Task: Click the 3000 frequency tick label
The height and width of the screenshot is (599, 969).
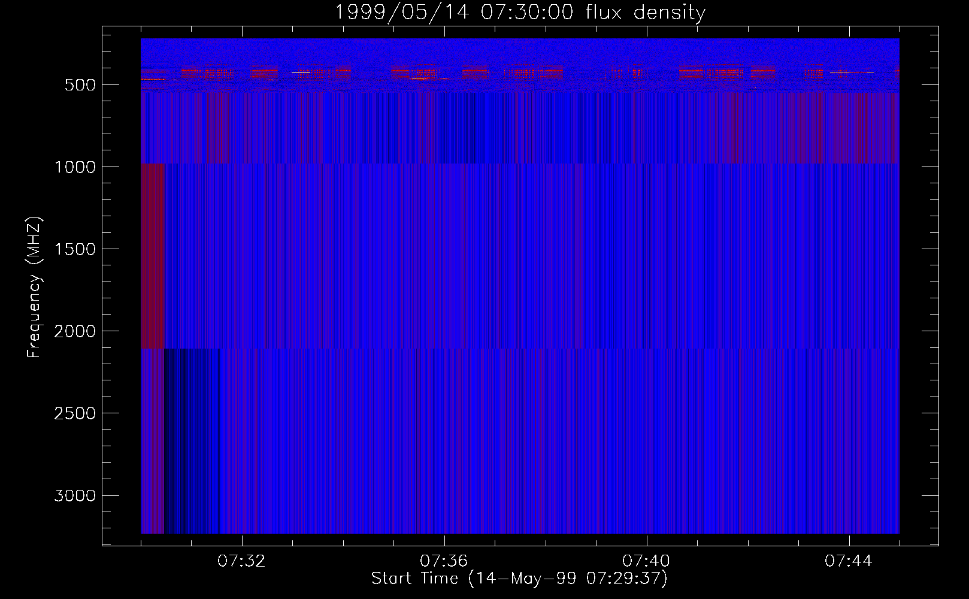Action: 75,495
